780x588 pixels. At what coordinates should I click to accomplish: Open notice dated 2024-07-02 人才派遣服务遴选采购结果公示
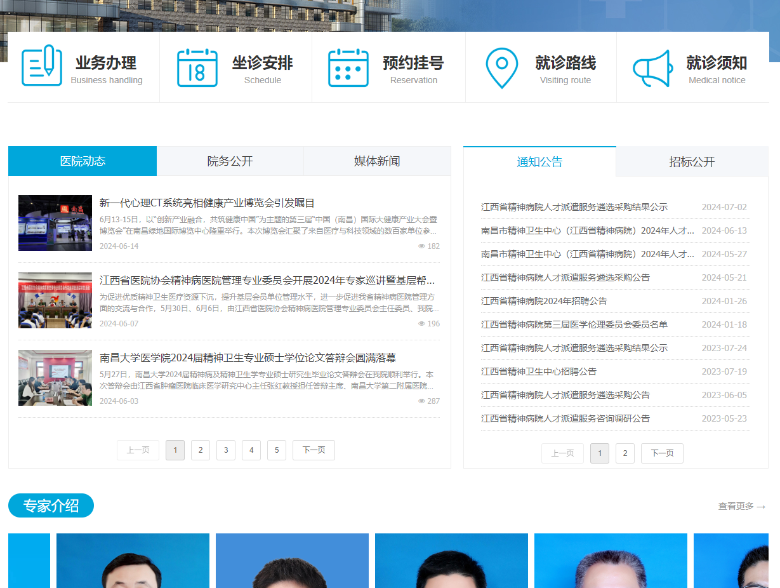[574, 207]
